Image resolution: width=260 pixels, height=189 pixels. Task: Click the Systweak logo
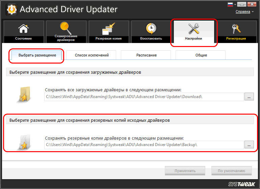(x=241, y=184)
